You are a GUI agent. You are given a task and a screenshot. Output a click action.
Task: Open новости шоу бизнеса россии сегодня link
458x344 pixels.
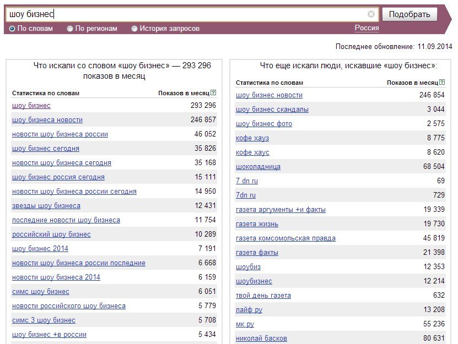point(74,191)
